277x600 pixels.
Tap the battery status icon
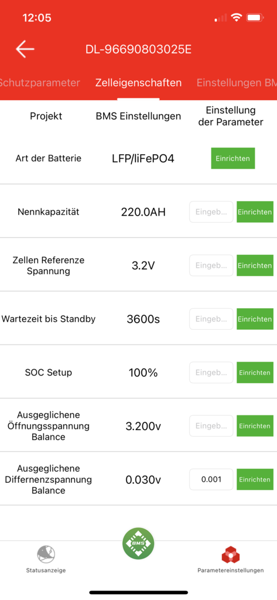(x=254, y=18)
